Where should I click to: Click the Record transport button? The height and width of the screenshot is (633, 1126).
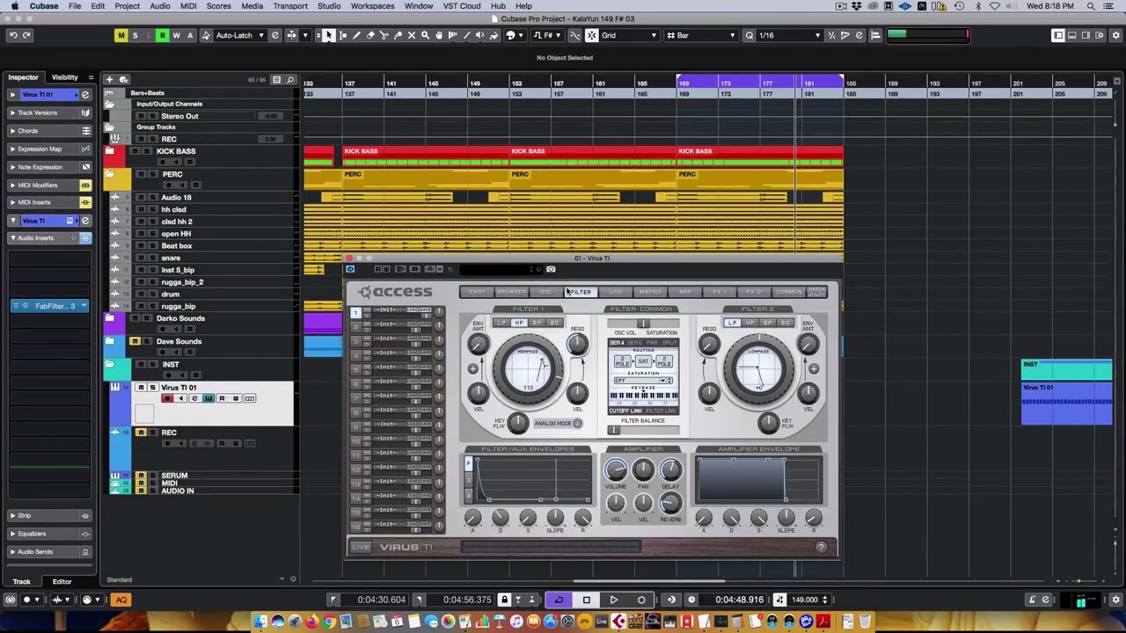click(641, 600)
